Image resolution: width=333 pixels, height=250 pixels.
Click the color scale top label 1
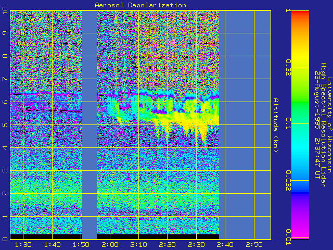(288, 10)
